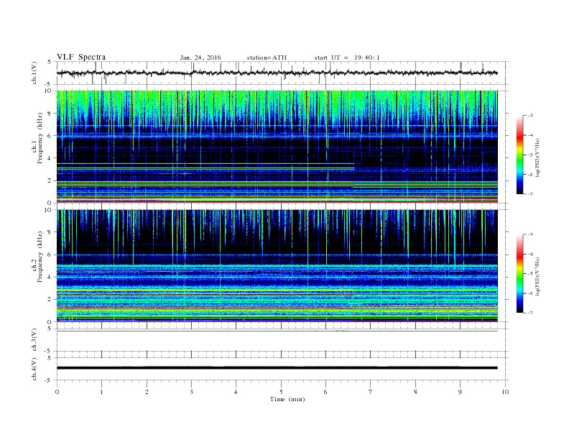
Task: Click the ch.2 'Frequency (kHz)' axis label
Action: coord(40,257)
